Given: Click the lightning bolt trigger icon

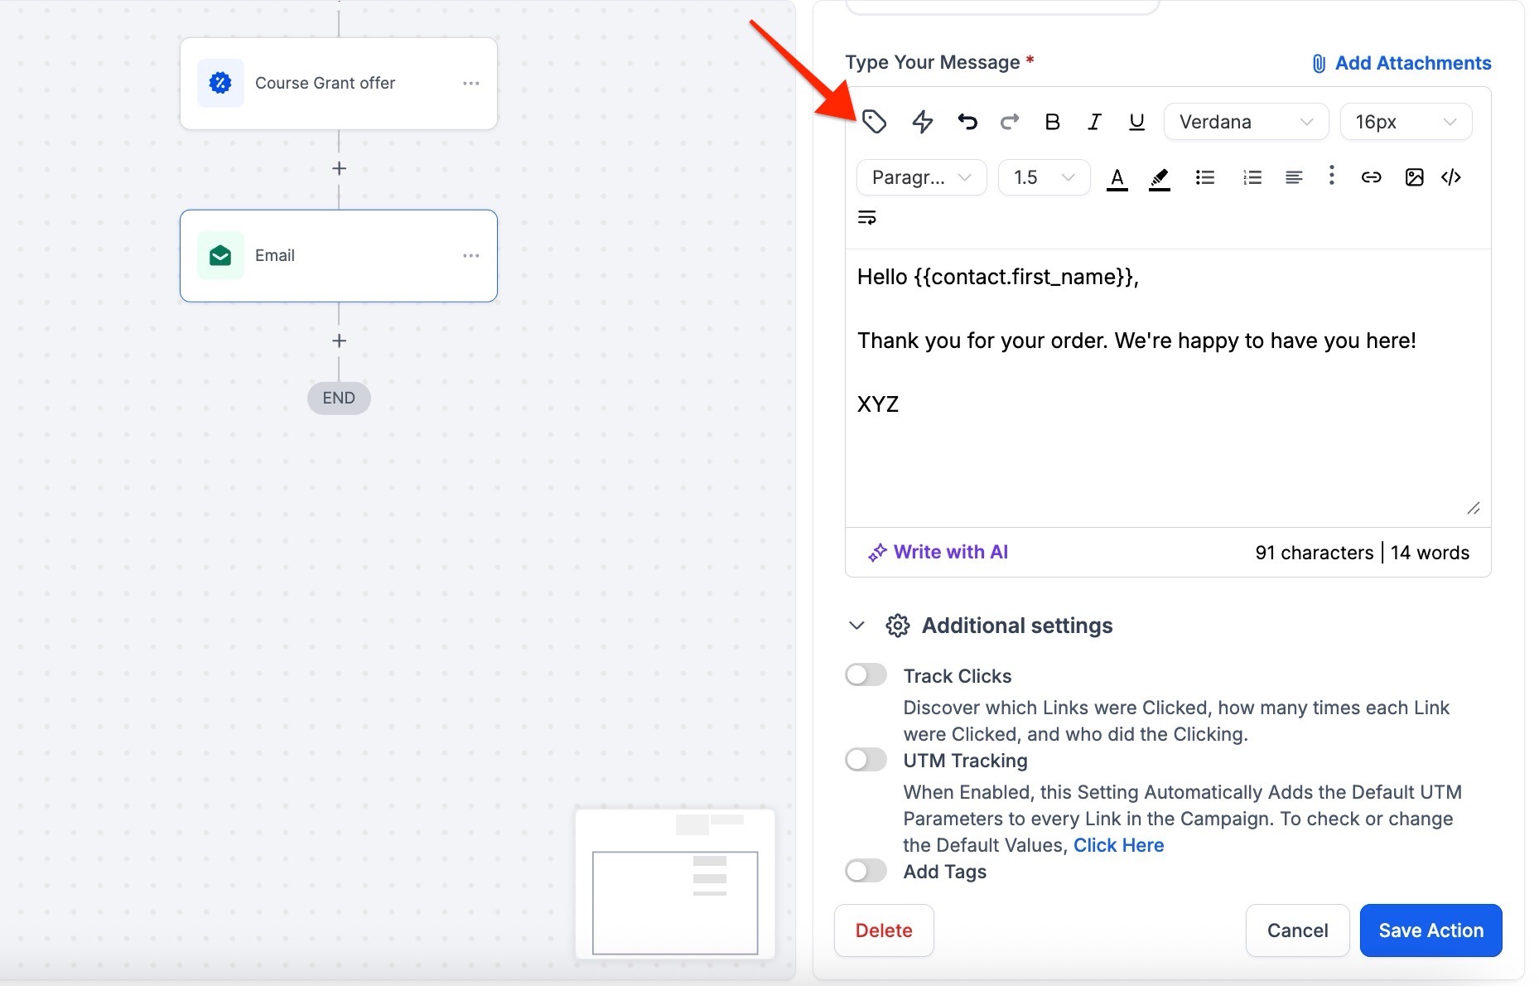Looking at the screenshot, I should pos(922,122).
